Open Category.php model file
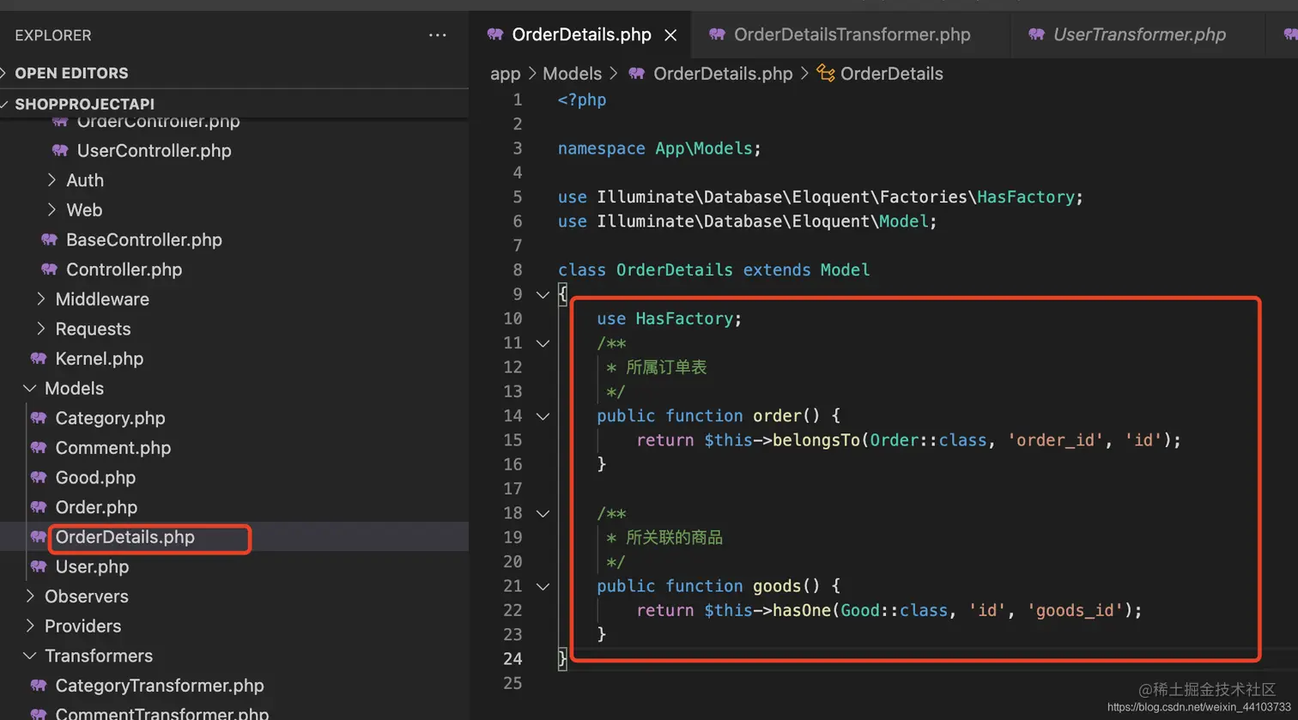The width and height of the screenshot is (1298, 720). [x=110, y=418]
